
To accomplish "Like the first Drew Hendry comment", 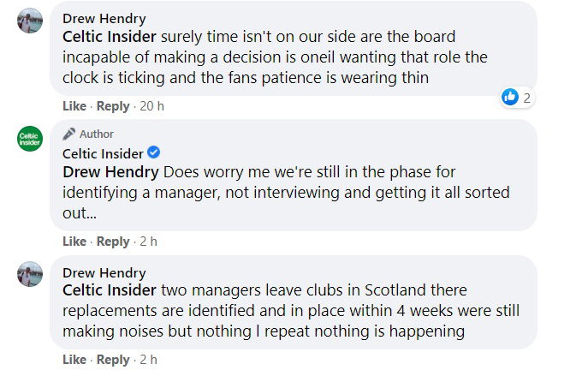I will (74, 106).
